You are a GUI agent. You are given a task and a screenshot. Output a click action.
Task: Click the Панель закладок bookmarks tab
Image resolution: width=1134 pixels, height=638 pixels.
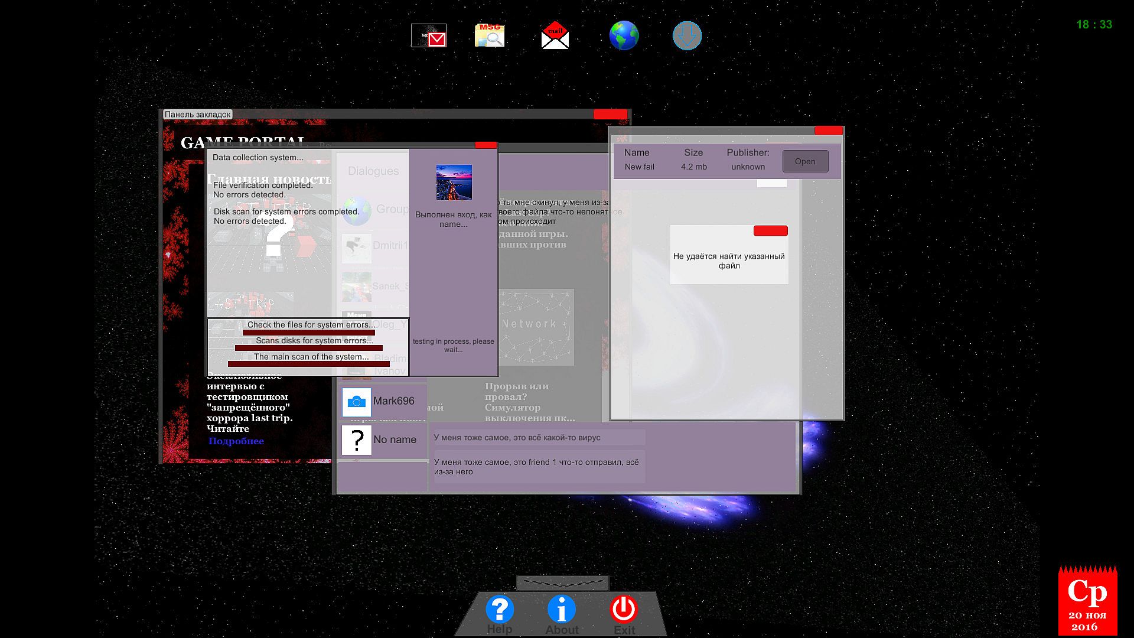coord(198,115)
